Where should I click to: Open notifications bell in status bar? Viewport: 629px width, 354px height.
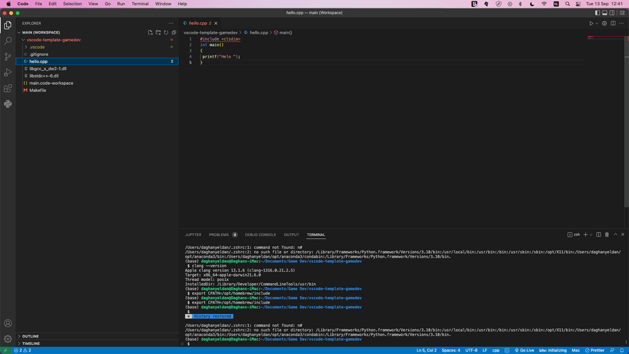click(x=622, y=350)
